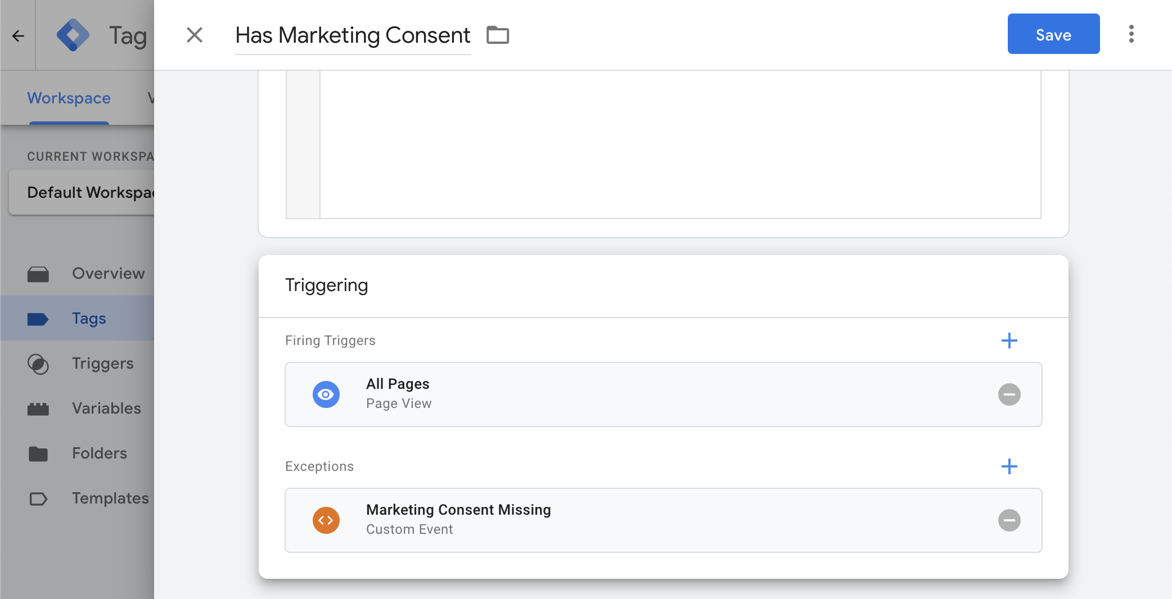Go back using the left arrow
Viewport: 1172px width, 599px height.
click(x=18, y=36)
